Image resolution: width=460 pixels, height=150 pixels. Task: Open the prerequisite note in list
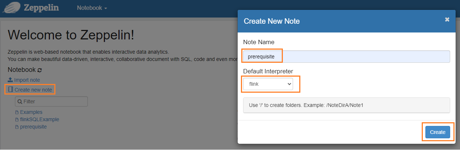33,127
